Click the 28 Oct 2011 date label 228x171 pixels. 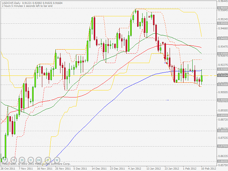8,168
